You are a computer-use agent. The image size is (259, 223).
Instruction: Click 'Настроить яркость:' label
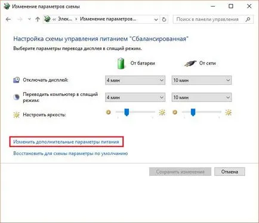click(x=44, y=115)
